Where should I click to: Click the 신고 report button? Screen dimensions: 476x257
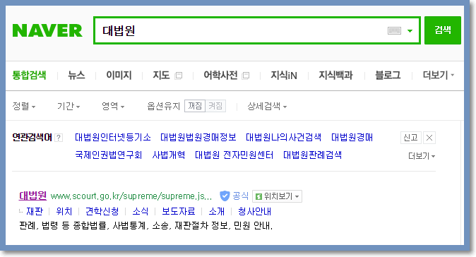411,138
